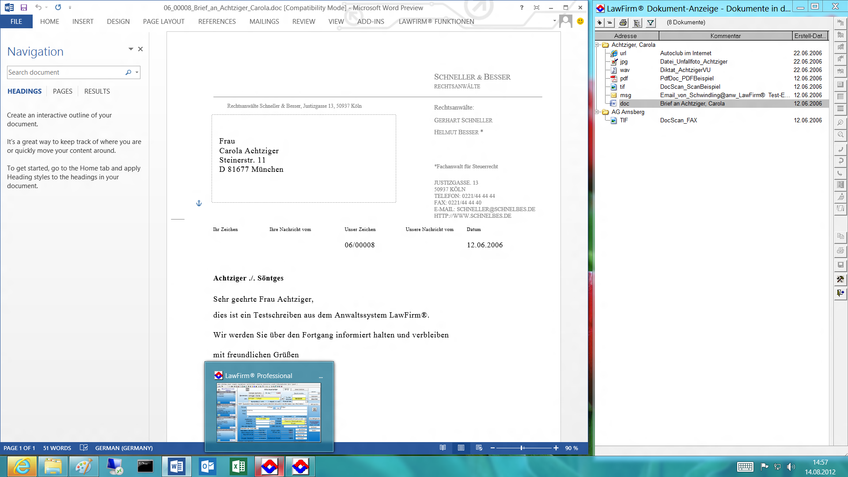Screen dimensions: 848x477
Task: Select the PdfDoc_PDFBeispiel document row
Action: coord(686,79)
